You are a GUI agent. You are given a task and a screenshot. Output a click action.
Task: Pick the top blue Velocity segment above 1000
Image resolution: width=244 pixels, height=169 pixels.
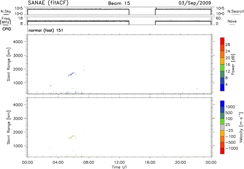pyautogui.click(x=222, y=104)
